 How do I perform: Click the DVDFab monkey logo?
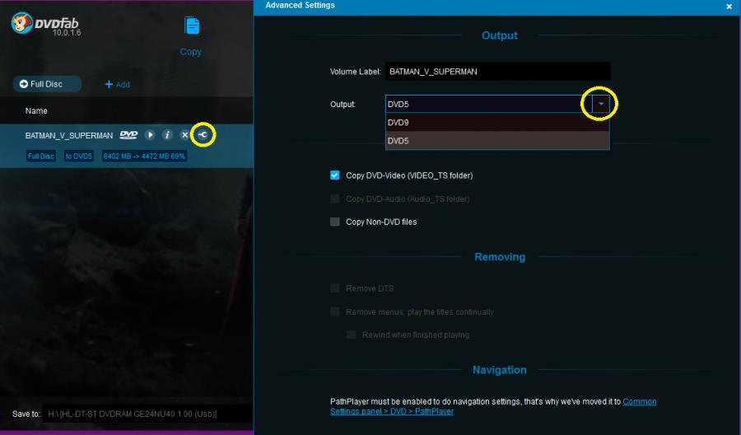21,23
